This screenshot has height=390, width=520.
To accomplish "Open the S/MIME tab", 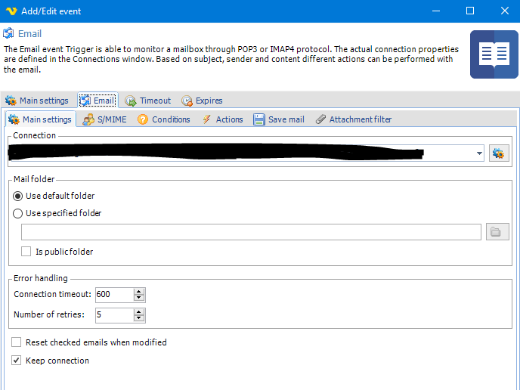I will (104, 119).
